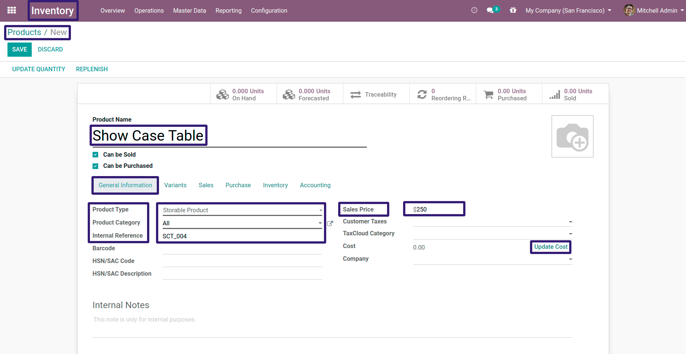Switch to the Purchase tab
686x354 pixels.
tap(238, 185)
